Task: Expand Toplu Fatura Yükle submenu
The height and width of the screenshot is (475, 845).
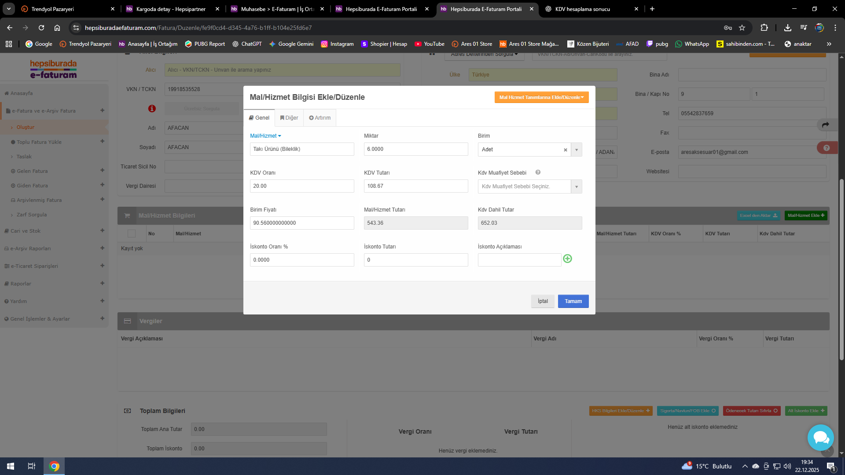Action: coord(102,141)
